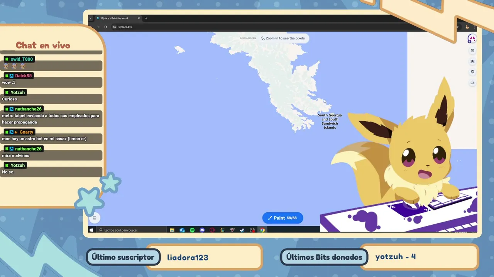Click the small 'SOUTH GEORGIA' label atop the map
Image resolution: width=494 pixels, height=277 pixels.
coord(248,38)
